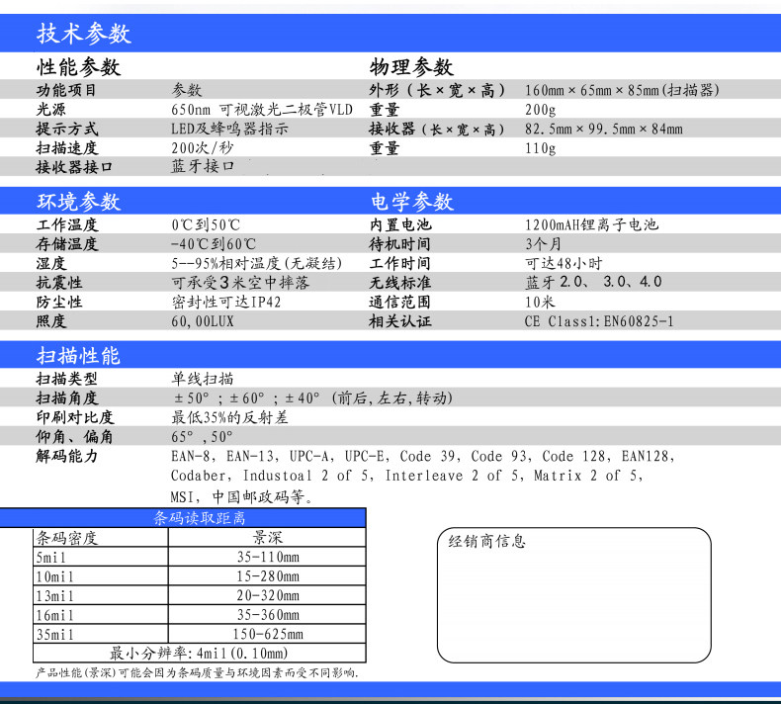Click the line MSI, 中国邮政码等
Viewport: 781px width, 704px height.
point(242,496)
